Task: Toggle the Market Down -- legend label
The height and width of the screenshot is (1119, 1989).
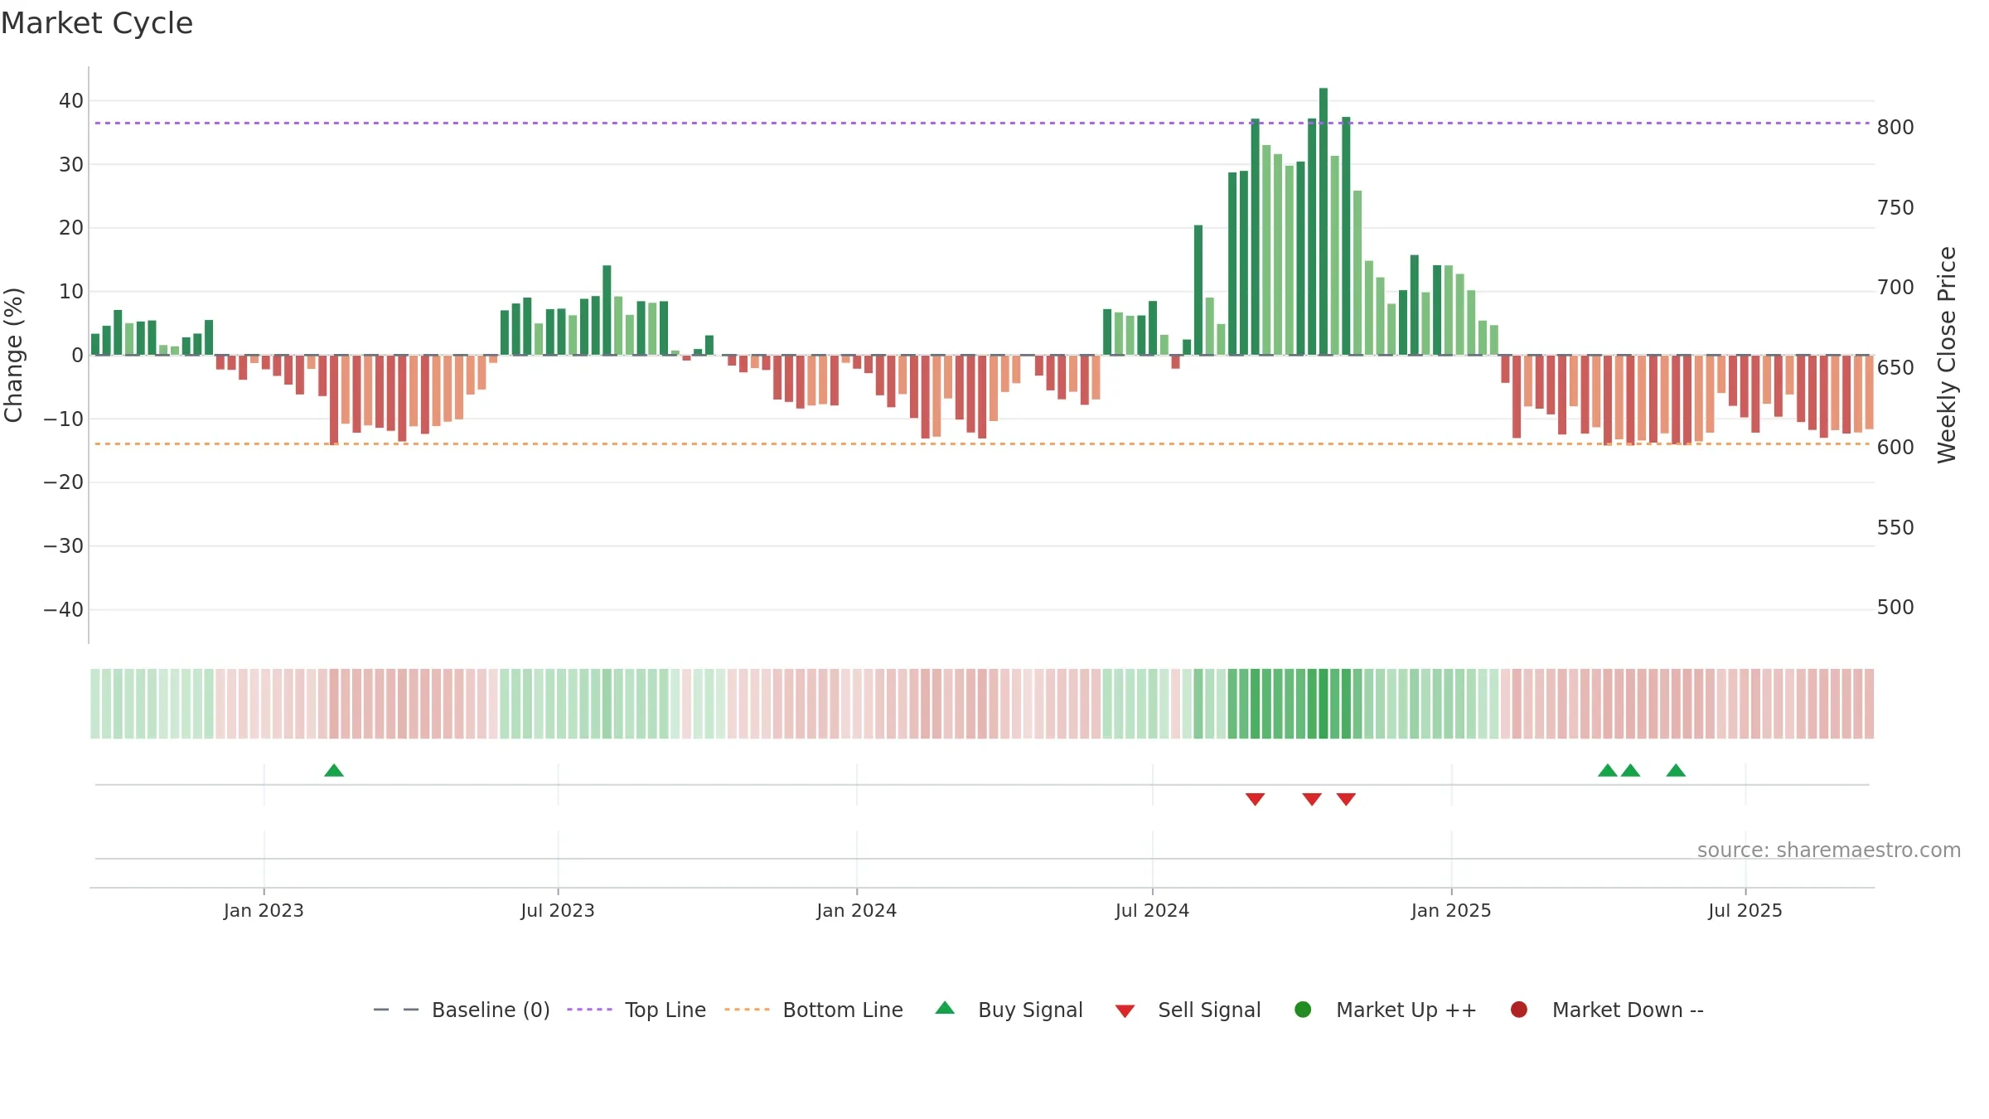Action: click(1628, 1010)
